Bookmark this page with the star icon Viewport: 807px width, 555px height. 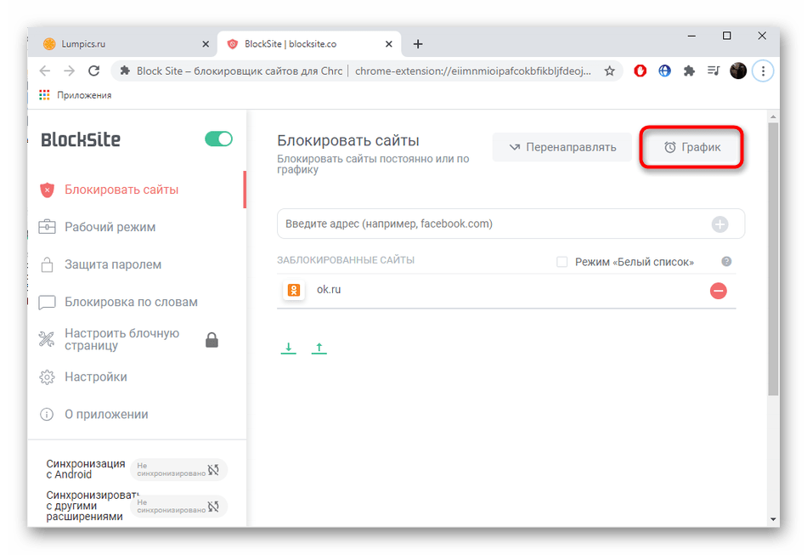609,71
